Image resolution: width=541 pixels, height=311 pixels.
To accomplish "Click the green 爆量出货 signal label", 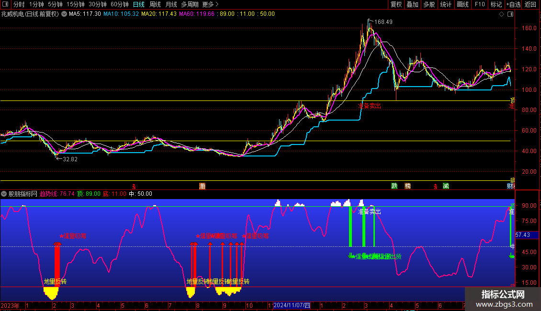I will click(390, 256).
